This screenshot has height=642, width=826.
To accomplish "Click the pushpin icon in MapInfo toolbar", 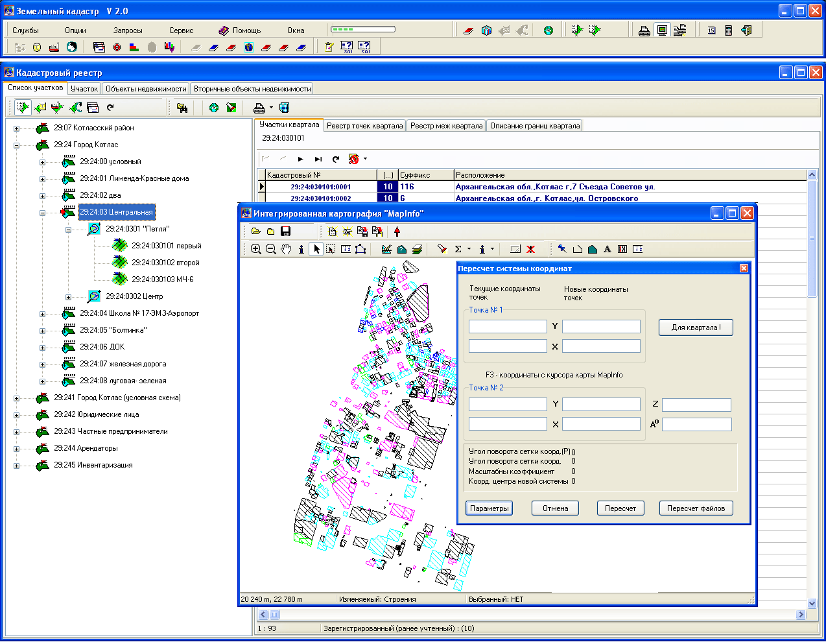I will [x=562, y=249].
